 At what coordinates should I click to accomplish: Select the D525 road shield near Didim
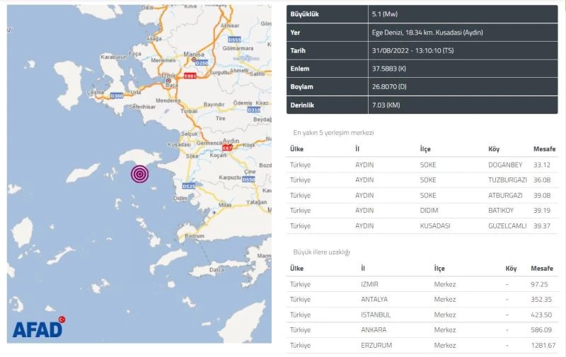(x=188, y=186)
